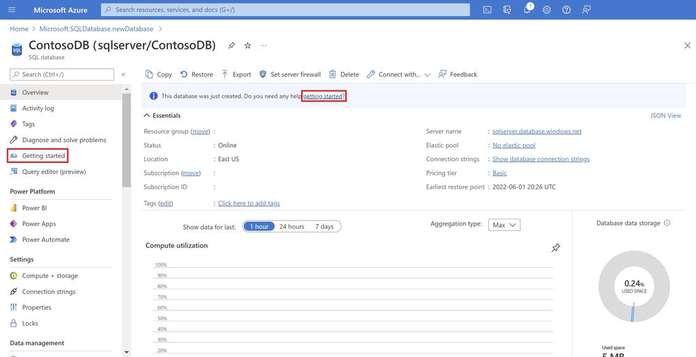Click left menu scrollbar up arrow
The width and height of the screenshot is (696, 357).
click(127, 89)
